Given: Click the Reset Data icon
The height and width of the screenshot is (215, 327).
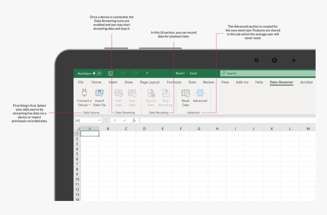Looking at the screenshot, I should pyautogui.click(x=186, y=93).
